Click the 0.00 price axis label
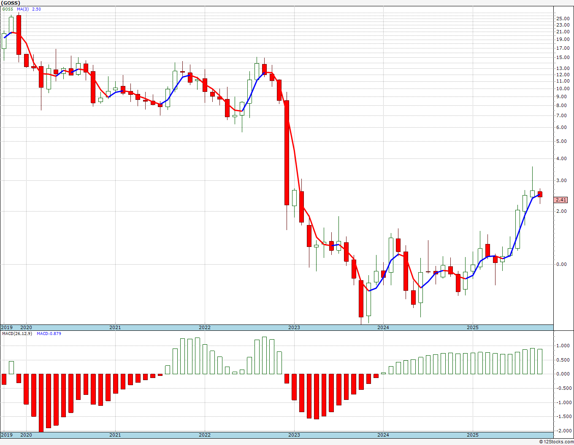The height and width of the screenshot is (445, 574). 562,264
